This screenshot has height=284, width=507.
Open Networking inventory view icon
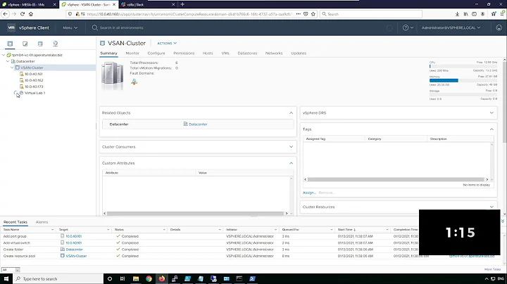coord(56,44)
